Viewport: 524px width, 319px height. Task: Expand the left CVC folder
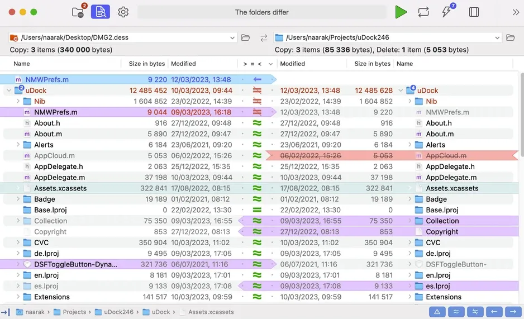pyautogui.click(x=18, y=242)
